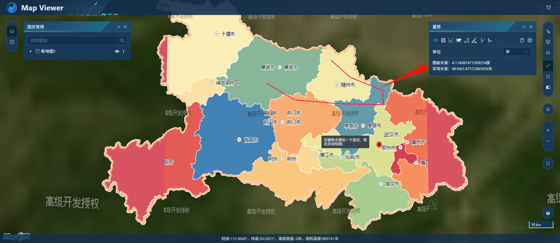Image resolution: width=560 pixels, height=243 pixels.
Task: Zoom out with the minus button
Action: click(548, 141)
